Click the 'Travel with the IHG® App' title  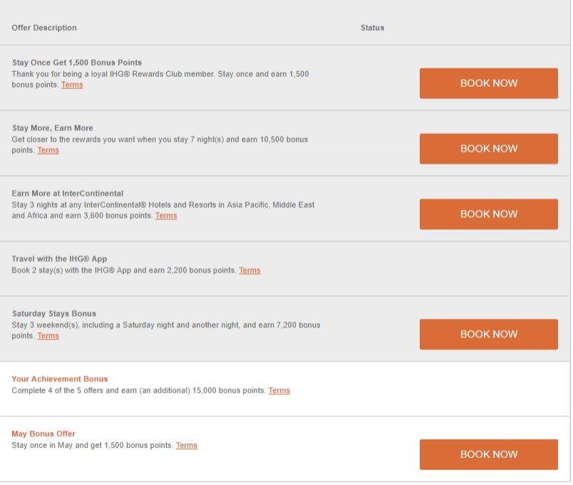[59, 259]
